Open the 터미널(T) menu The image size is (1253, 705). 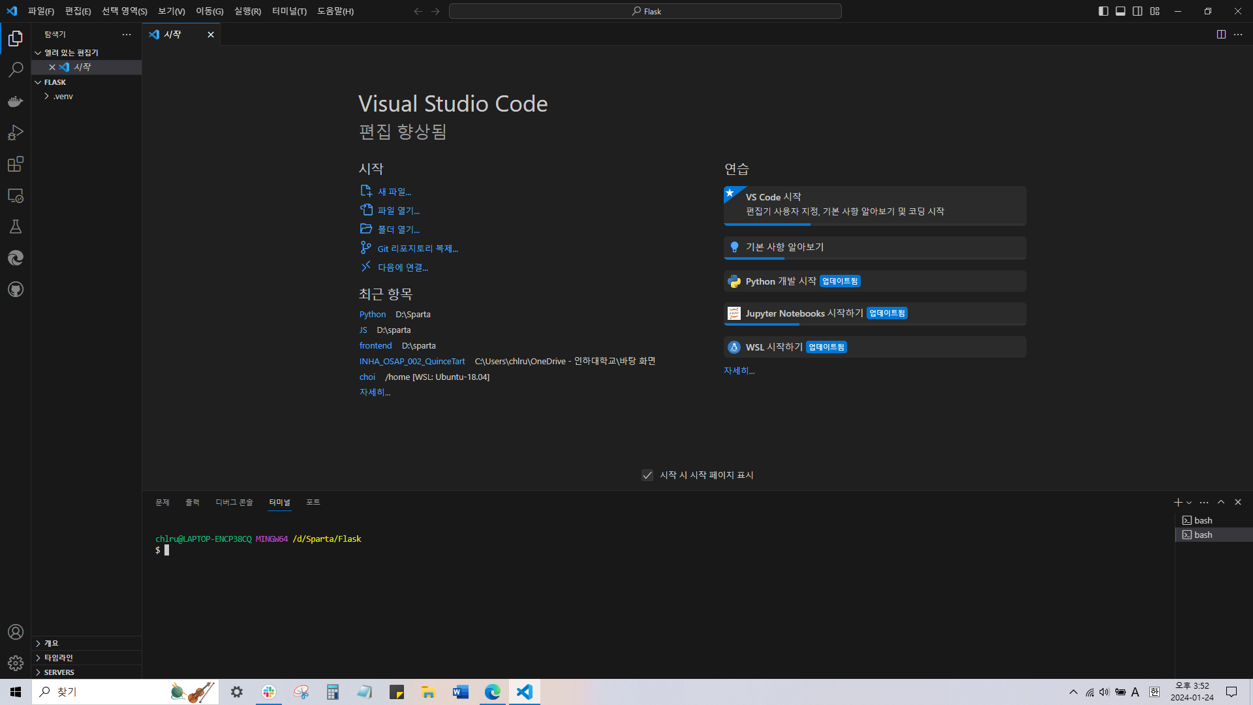pyautogui.click(x=289, y=11)
